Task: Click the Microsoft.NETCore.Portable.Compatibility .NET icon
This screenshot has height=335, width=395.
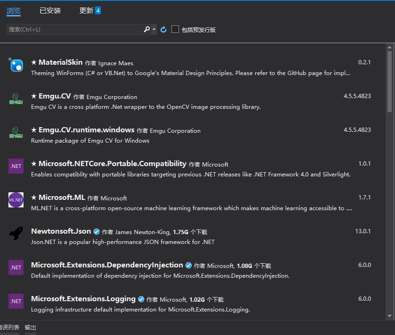Action: pyautogui.click(x=16, y=166)
